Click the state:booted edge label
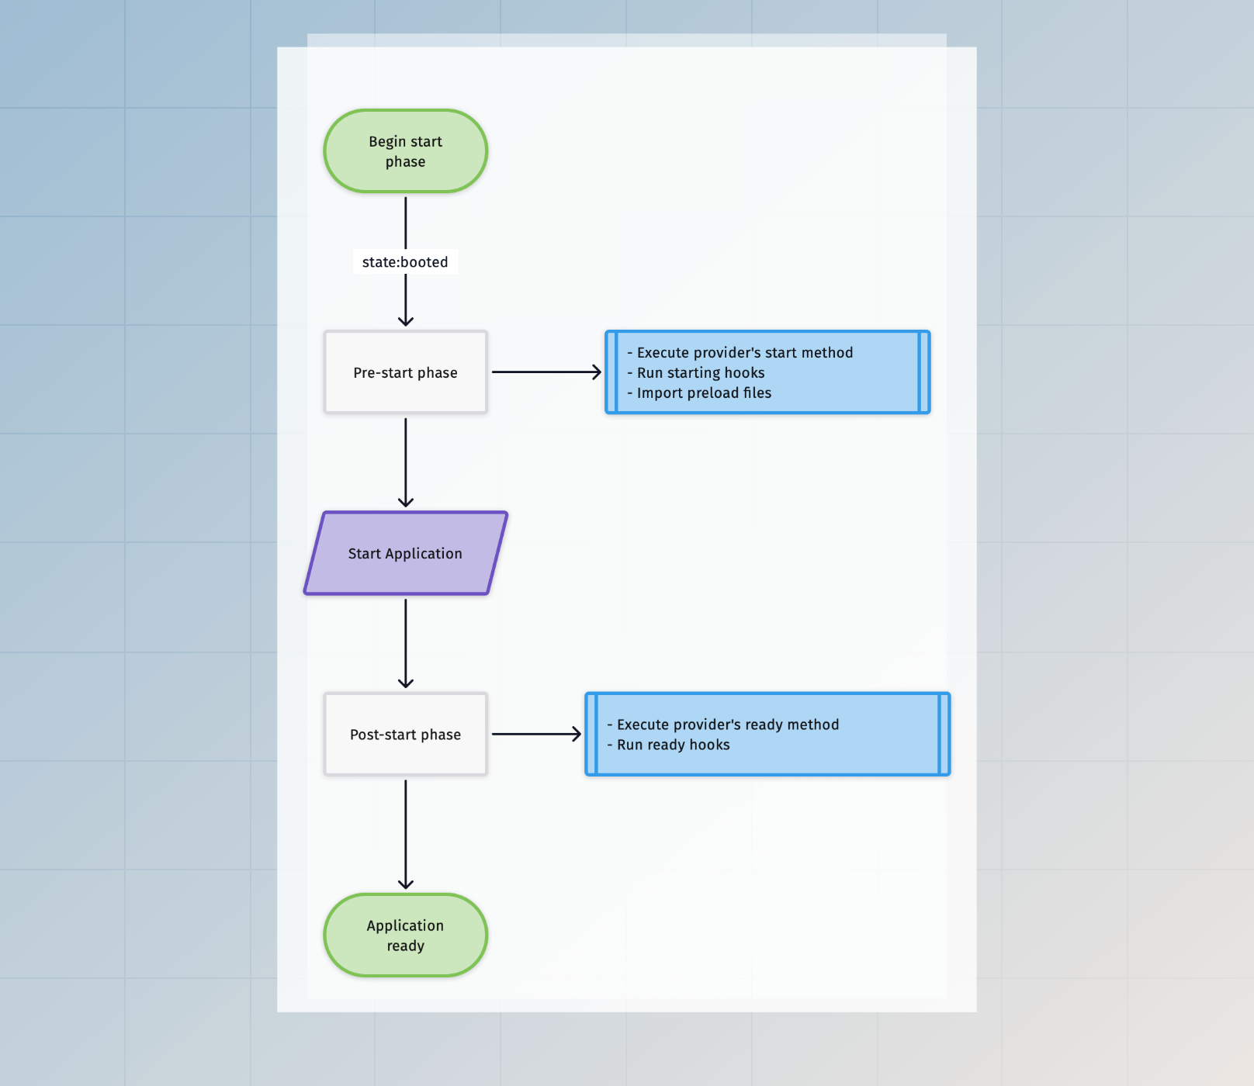 coord(404,261)
